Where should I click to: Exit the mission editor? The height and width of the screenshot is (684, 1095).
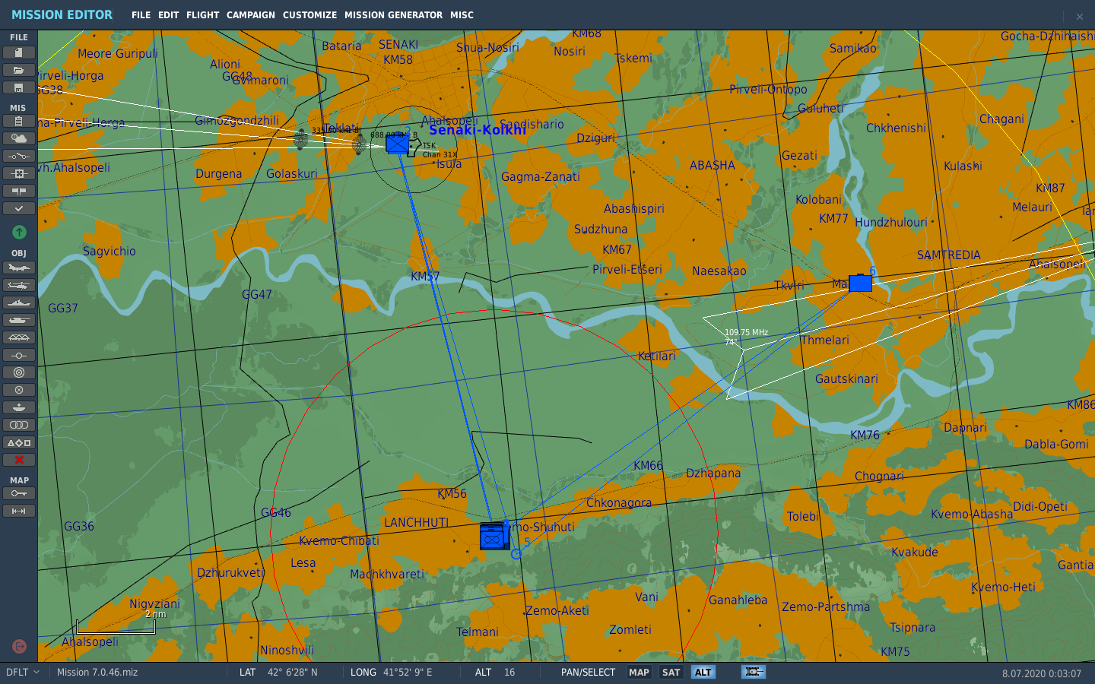pyautogui.click(x=20, y=646)
